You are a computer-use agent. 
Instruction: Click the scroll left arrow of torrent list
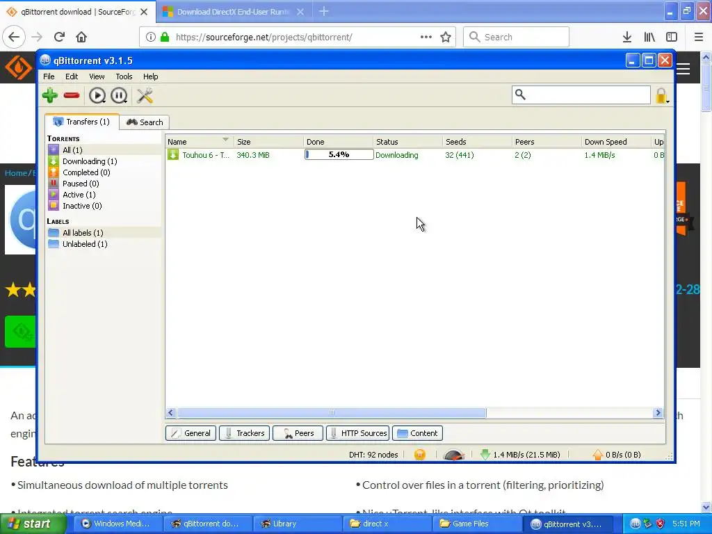coord(171,413)
